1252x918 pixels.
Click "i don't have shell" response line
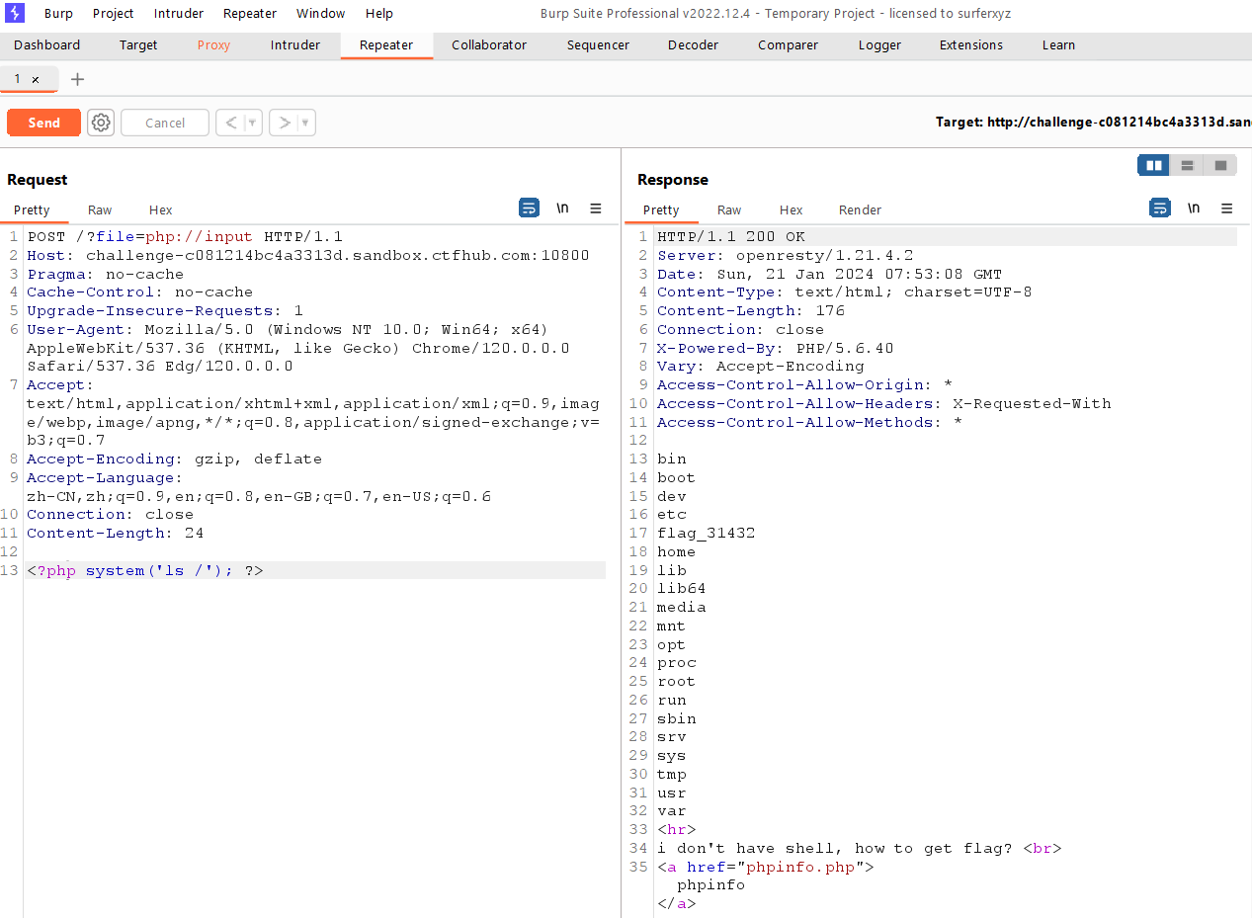coord(860,849)
